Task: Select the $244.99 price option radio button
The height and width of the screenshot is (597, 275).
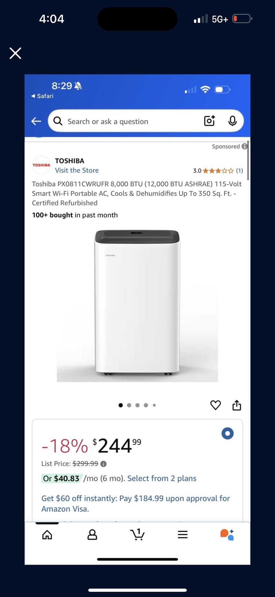Action: click(x=228, y=433)
